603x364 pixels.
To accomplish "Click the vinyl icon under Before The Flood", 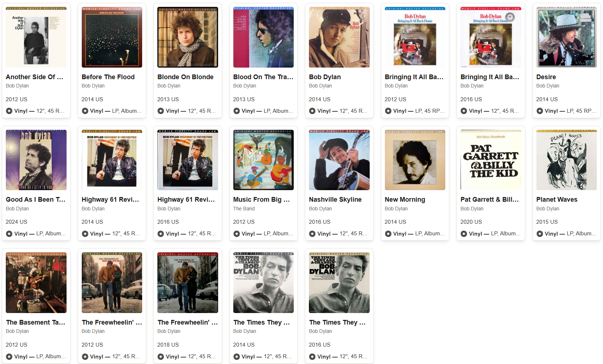I will coord(85,111).
